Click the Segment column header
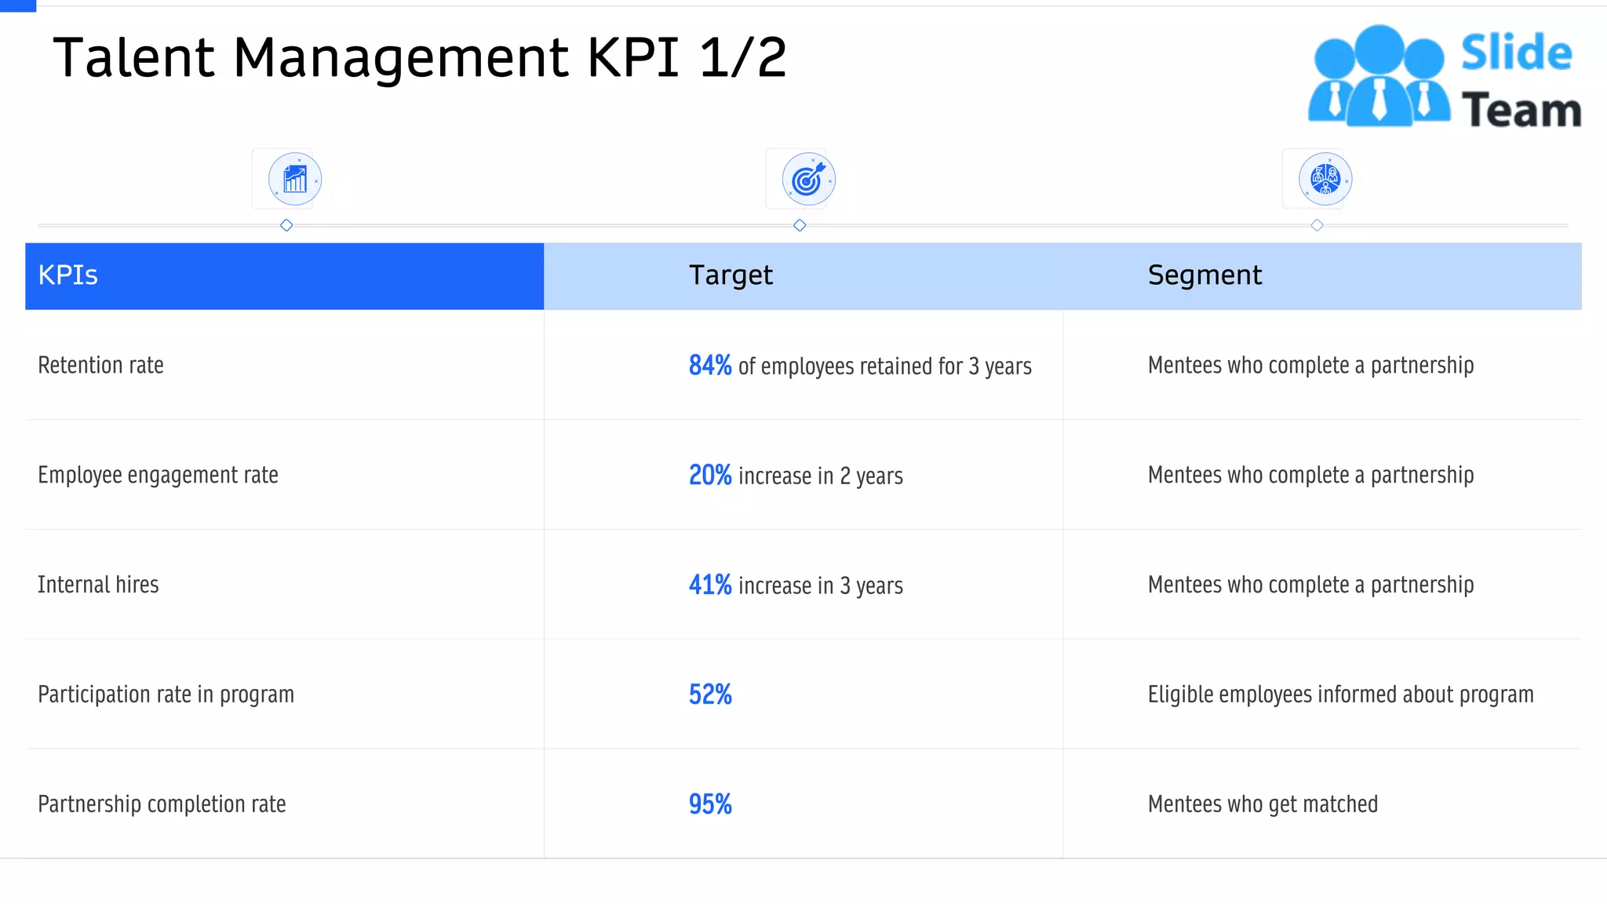 1322,276
